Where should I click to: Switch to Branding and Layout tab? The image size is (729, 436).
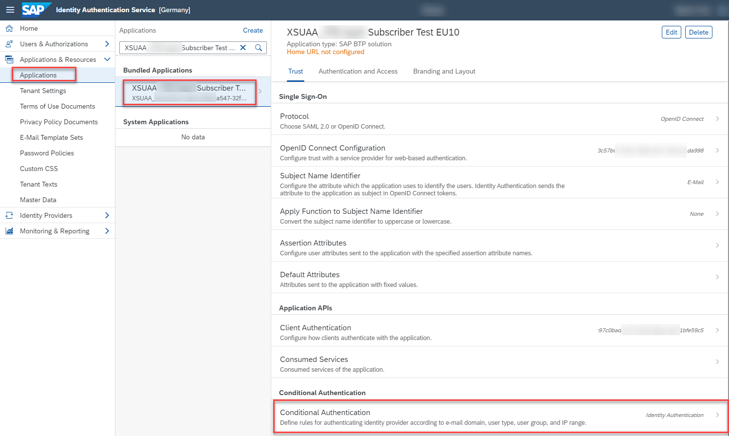point(444,71)
